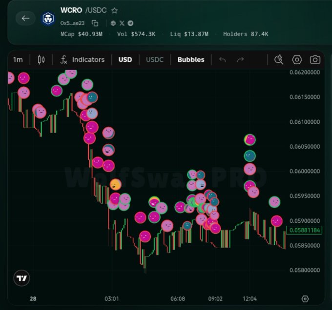Select the orange smiley trade bubble
The height and width of the screenshot is (310, 332).
point(115,184)
